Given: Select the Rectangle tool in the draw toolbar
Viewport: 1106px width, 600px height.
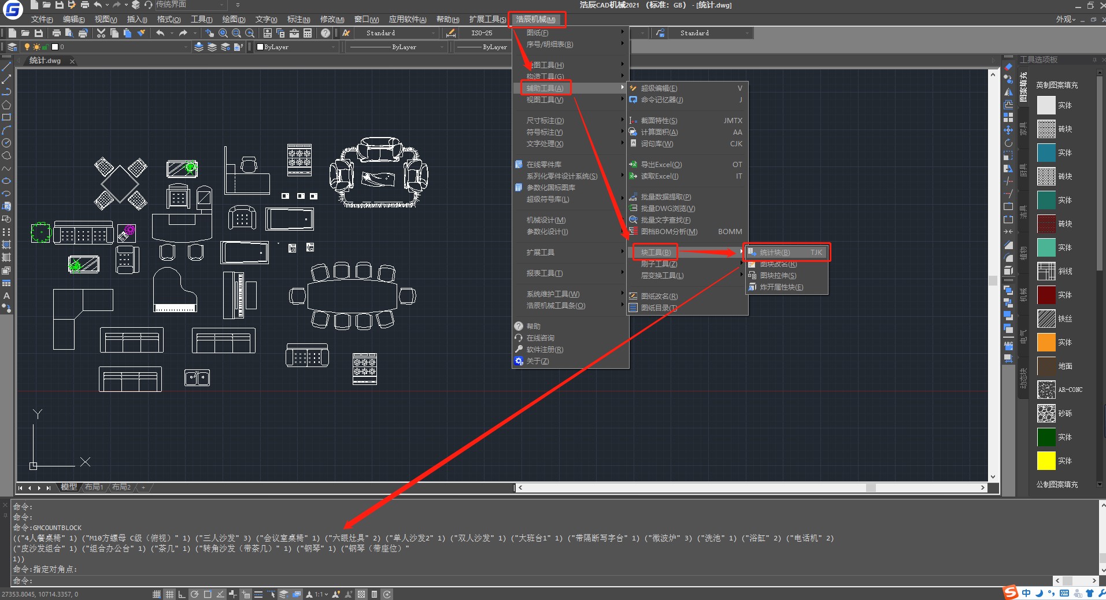Looking at the screenshot, I should point(6,117).
